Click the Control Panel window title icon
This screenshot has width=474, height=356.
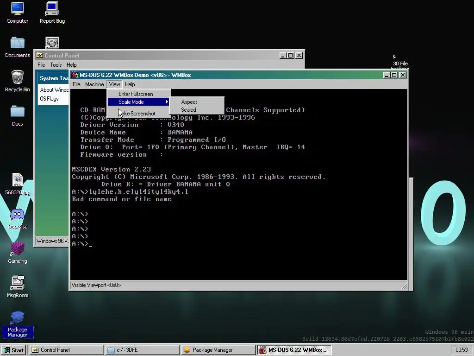40,56
